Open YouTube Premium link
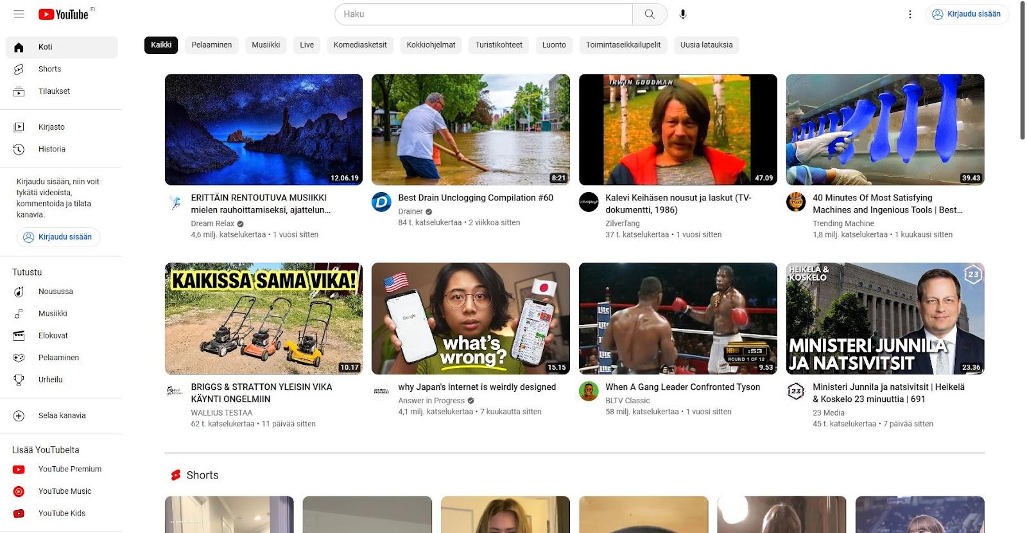The image size is (1027, 533). [62, 469]
